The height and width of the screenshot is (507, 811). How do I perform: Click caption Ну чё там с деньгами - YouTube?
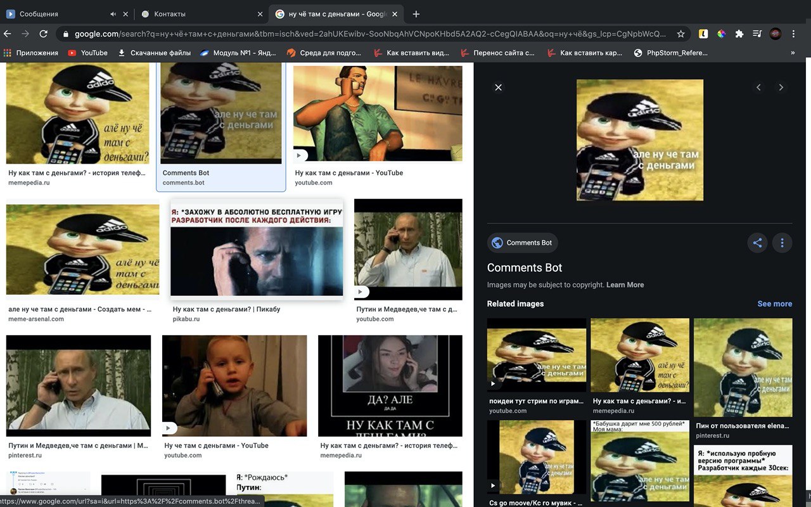216,446
